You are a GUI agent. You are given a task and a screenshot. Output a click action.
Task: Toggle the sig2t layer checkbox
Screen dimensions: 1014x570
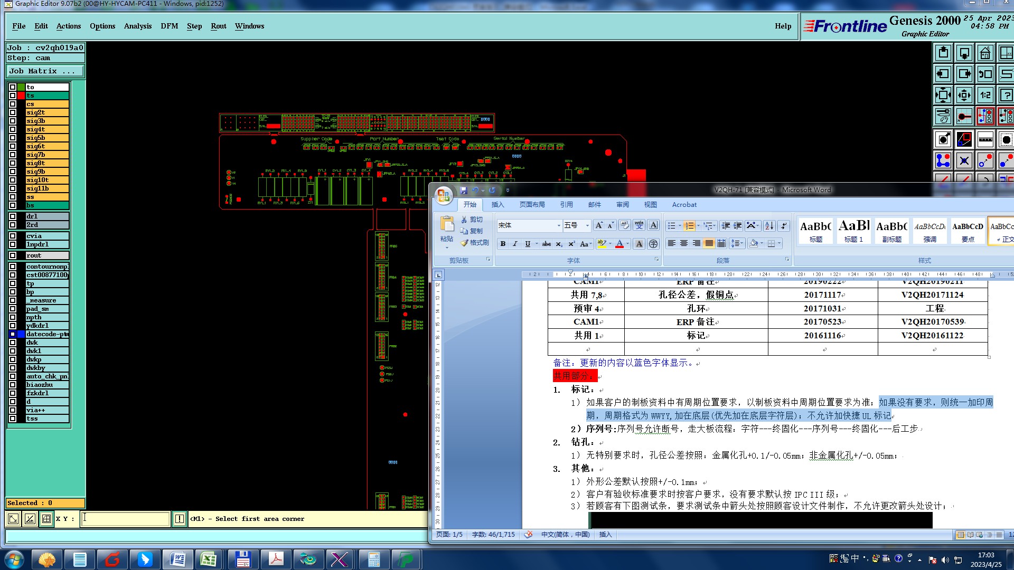point(13,112)
